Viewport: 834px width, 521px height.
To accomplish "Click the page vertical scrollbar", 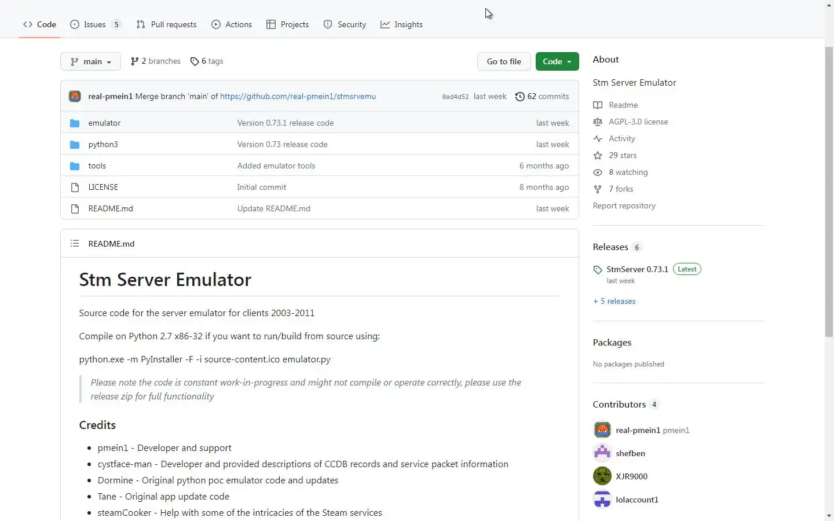I will 829,191.
